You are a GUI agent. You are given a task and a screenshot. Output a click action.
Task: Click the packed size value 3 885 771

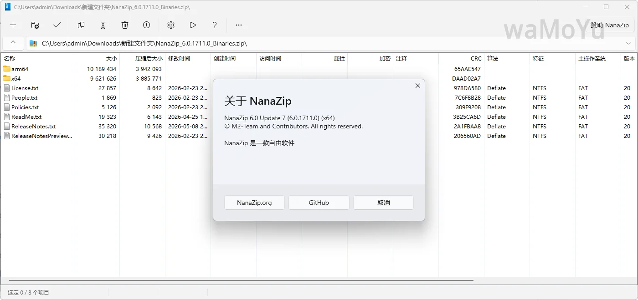click(149, 79)
